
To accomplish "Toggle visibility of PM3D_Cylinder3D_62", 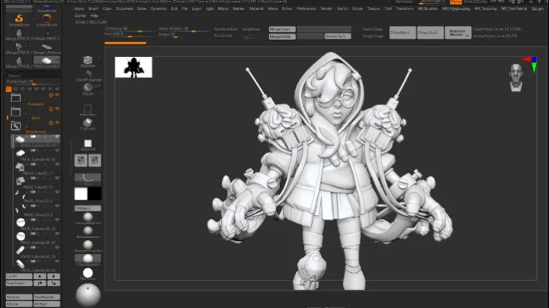I will pyautogui.click(x=57, y=150).
